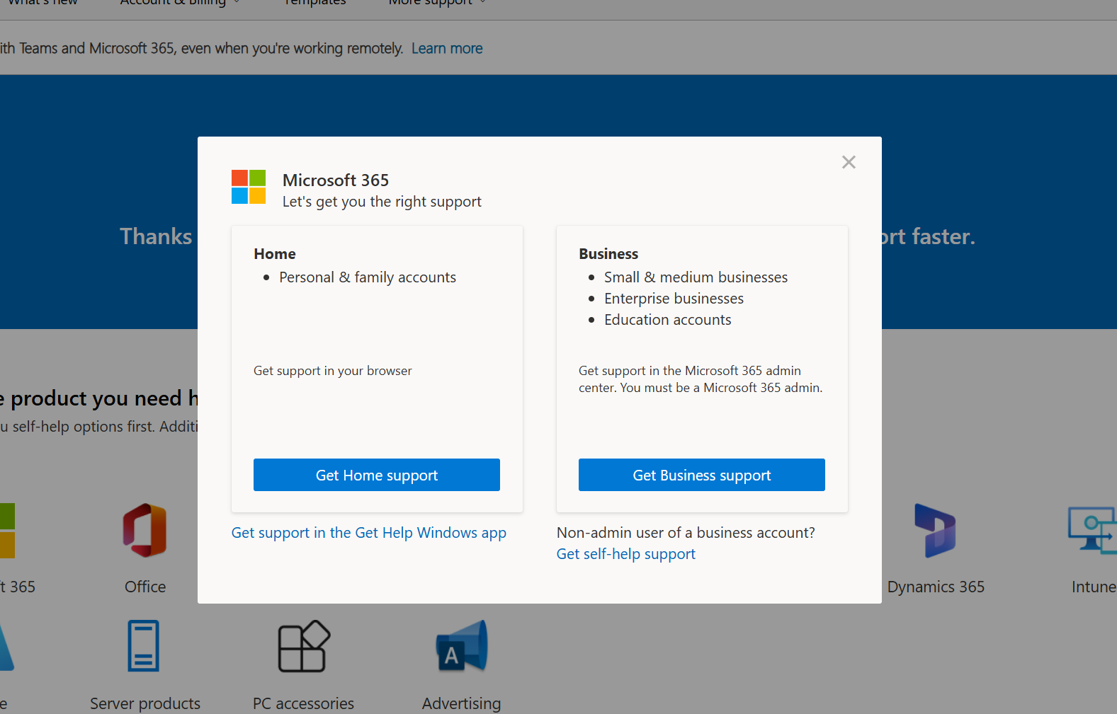
Task: Click the "Let's get you the right support" subtitle
Action: [382, 202]
